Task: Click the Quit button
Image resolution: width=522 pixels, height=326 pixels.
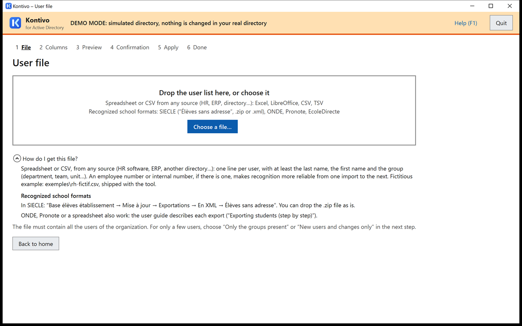Action: point(501,23)
